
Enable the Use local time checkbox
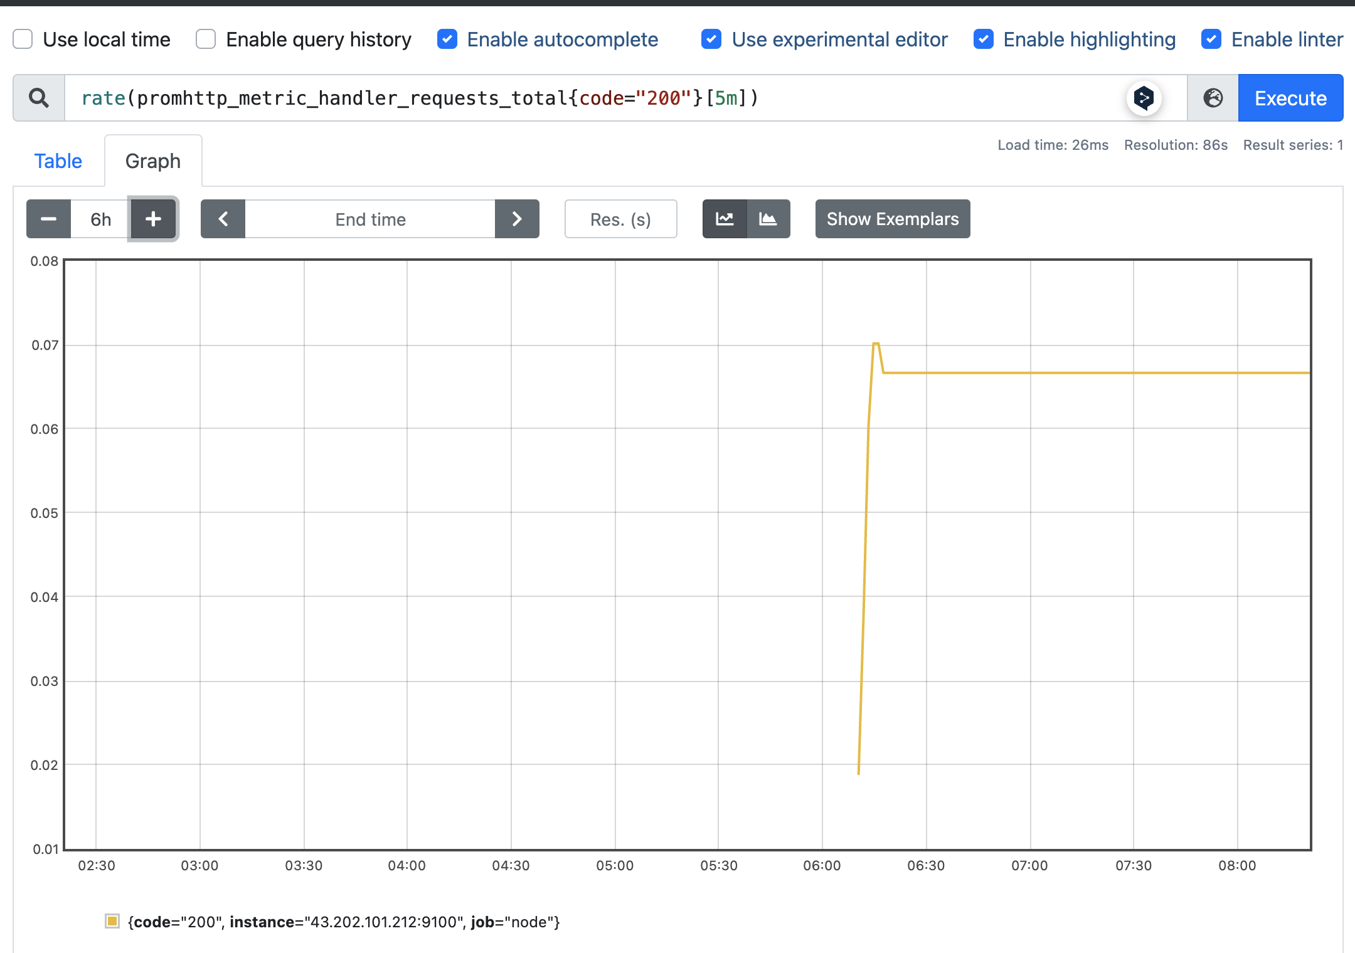tap(23, 39)
